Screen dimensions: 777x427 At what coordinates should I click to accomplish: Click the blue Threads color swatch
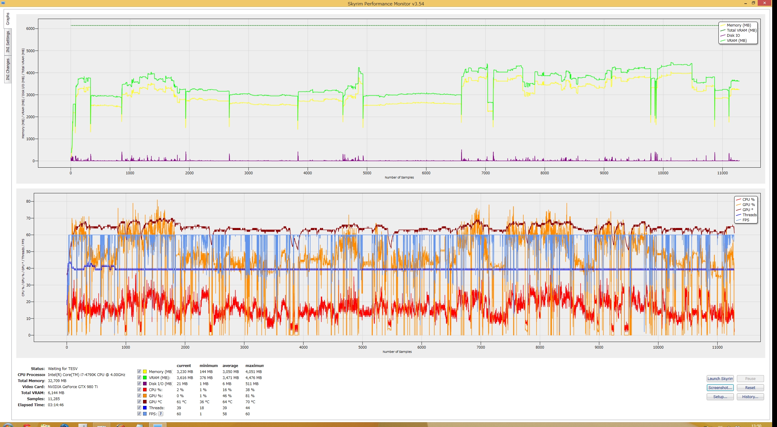(145, 408)
